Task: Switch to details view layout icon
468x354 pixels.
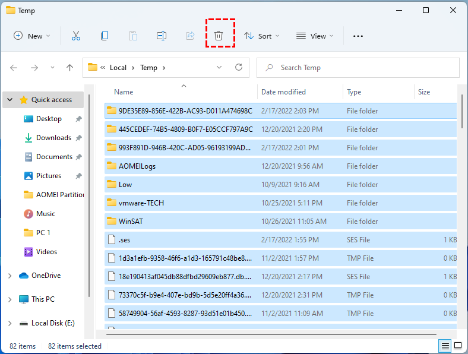Action: pyautogui.click(x=444, y=346)
